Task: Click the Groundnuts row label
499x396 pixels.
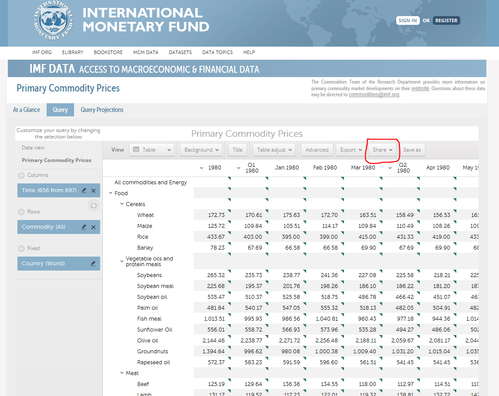Action: (153, 352)
